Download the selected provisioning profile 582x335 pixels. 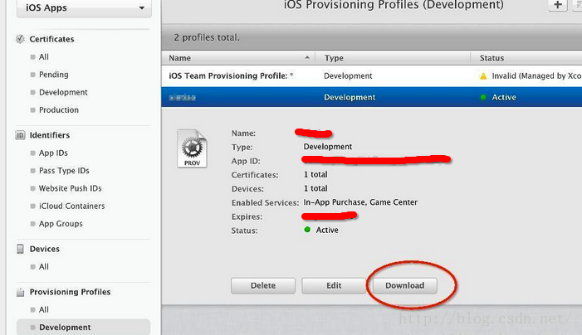tap(404, 286)
